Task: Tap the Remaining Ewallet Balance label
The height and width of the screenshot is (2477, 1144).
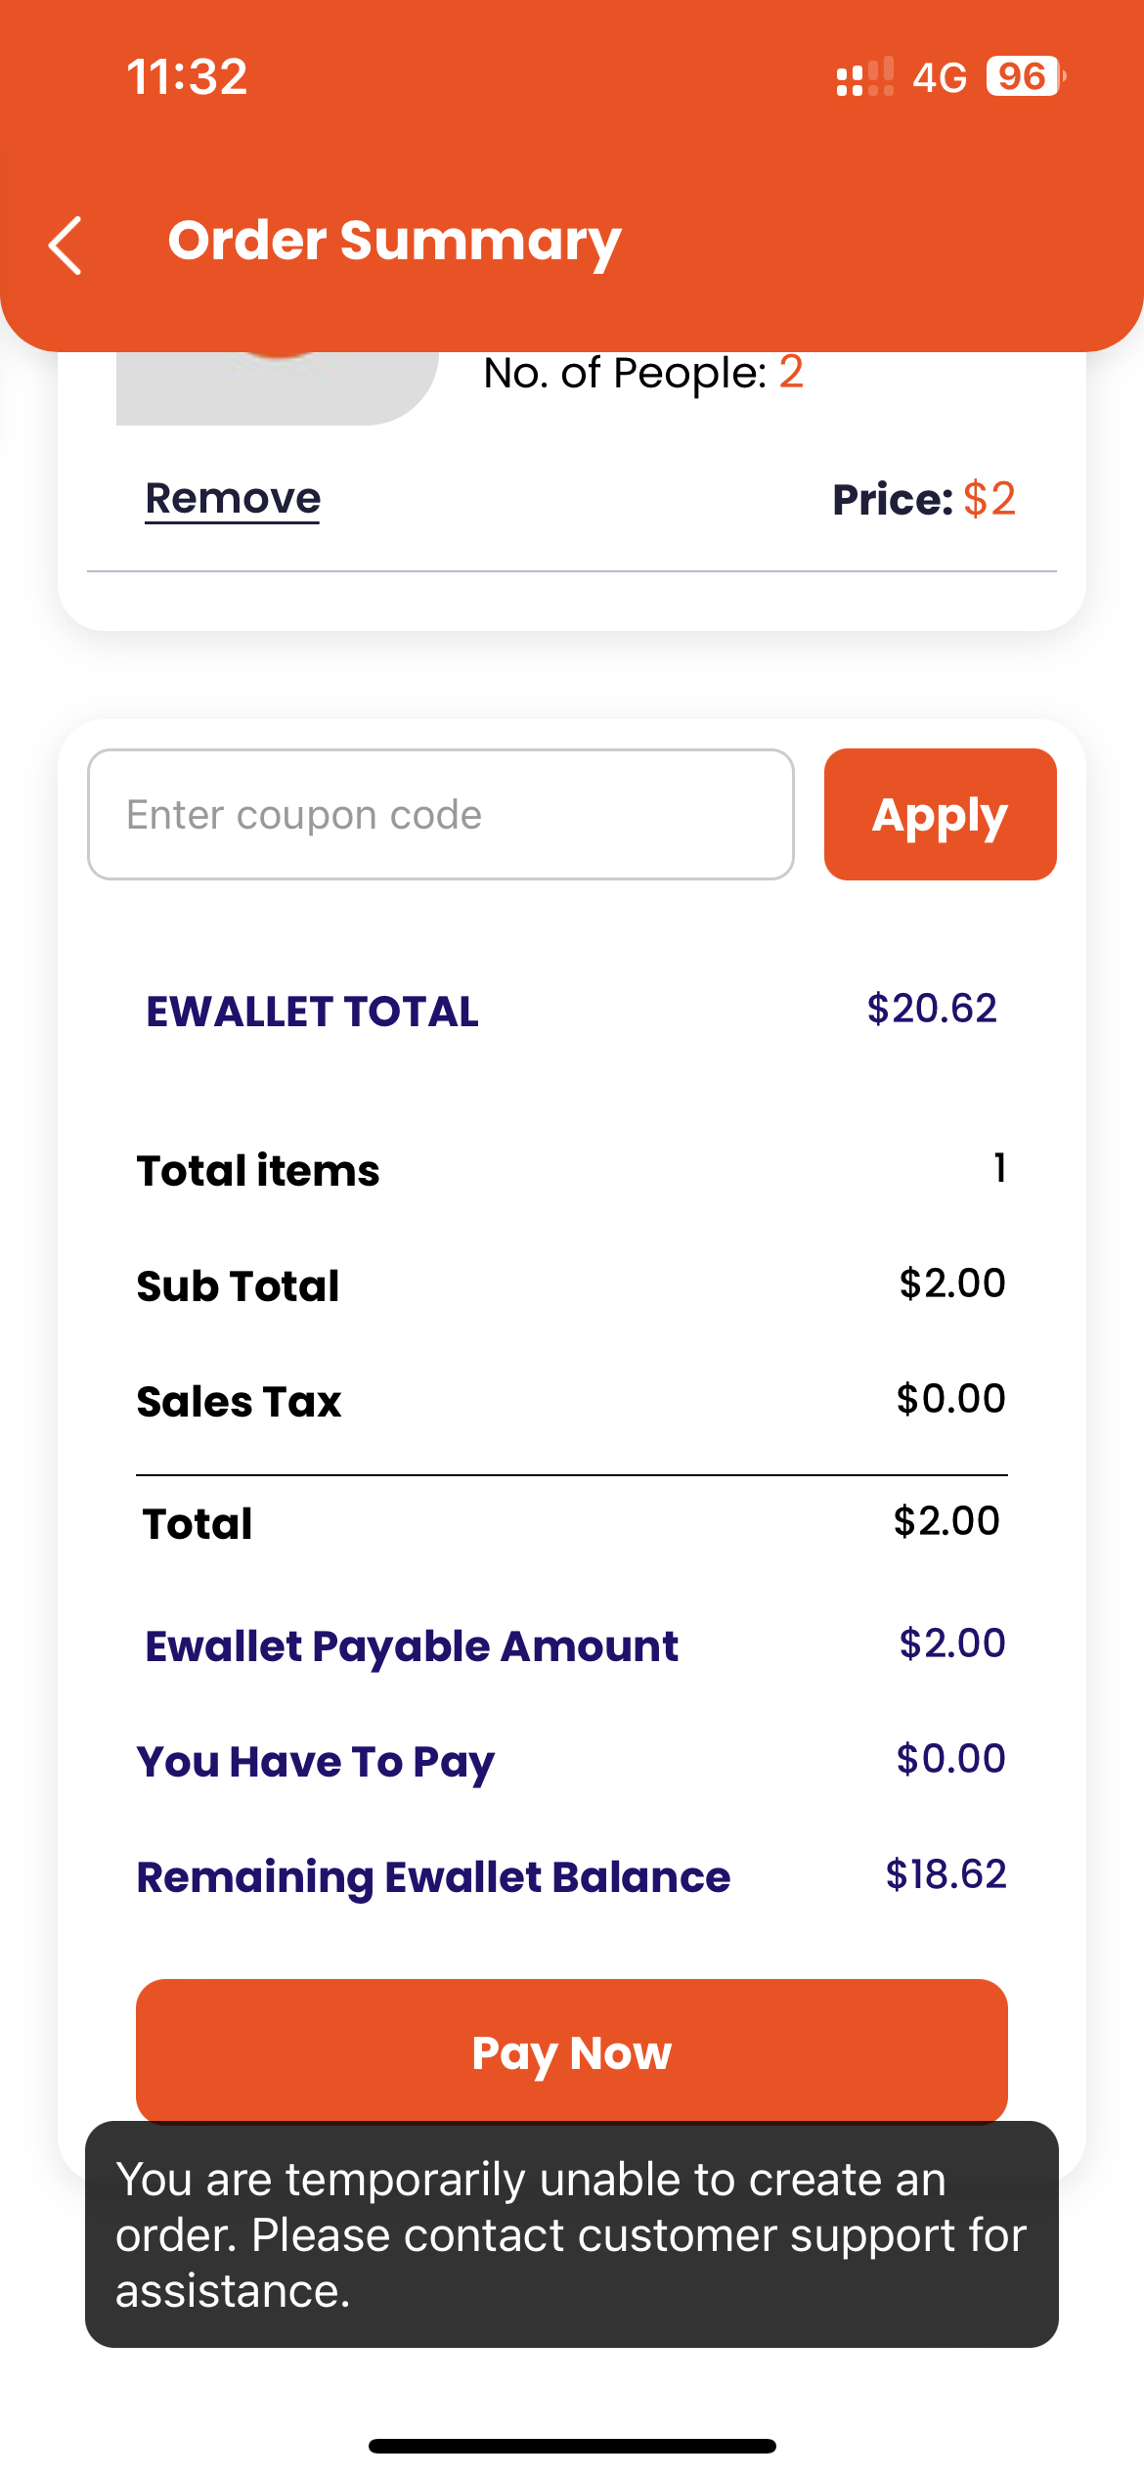Action: click(x=433, y=1876)
